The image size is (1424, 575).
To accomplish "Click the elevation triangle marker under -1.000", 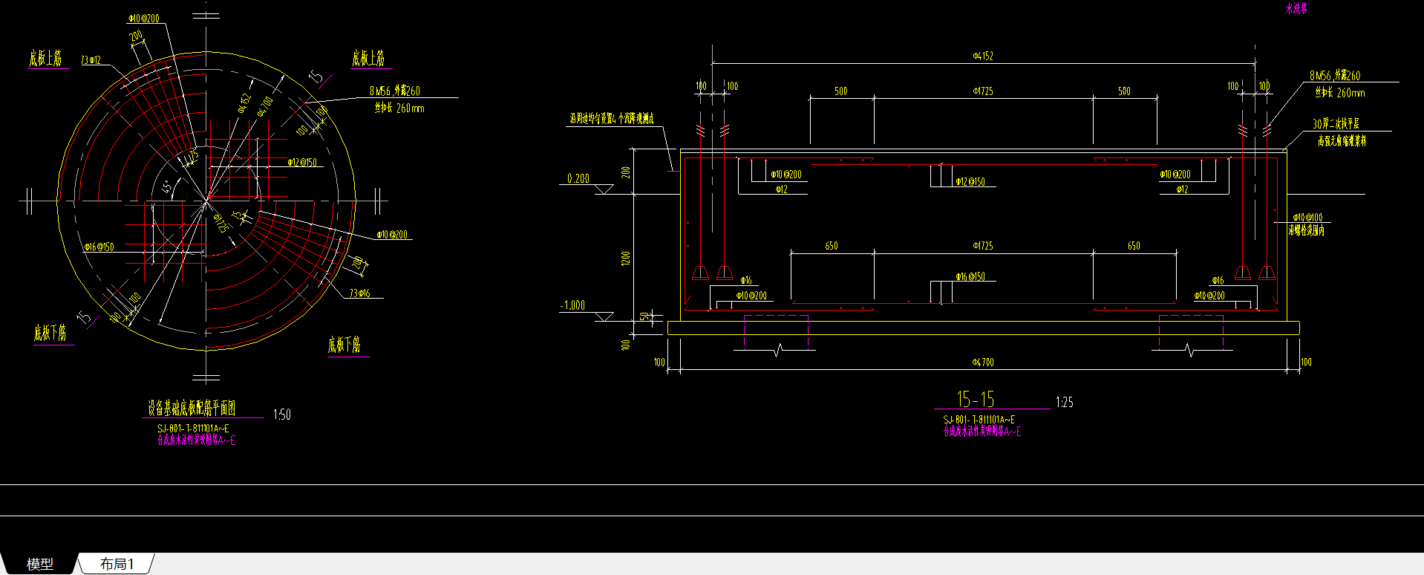I will click(x=604, y=316).
